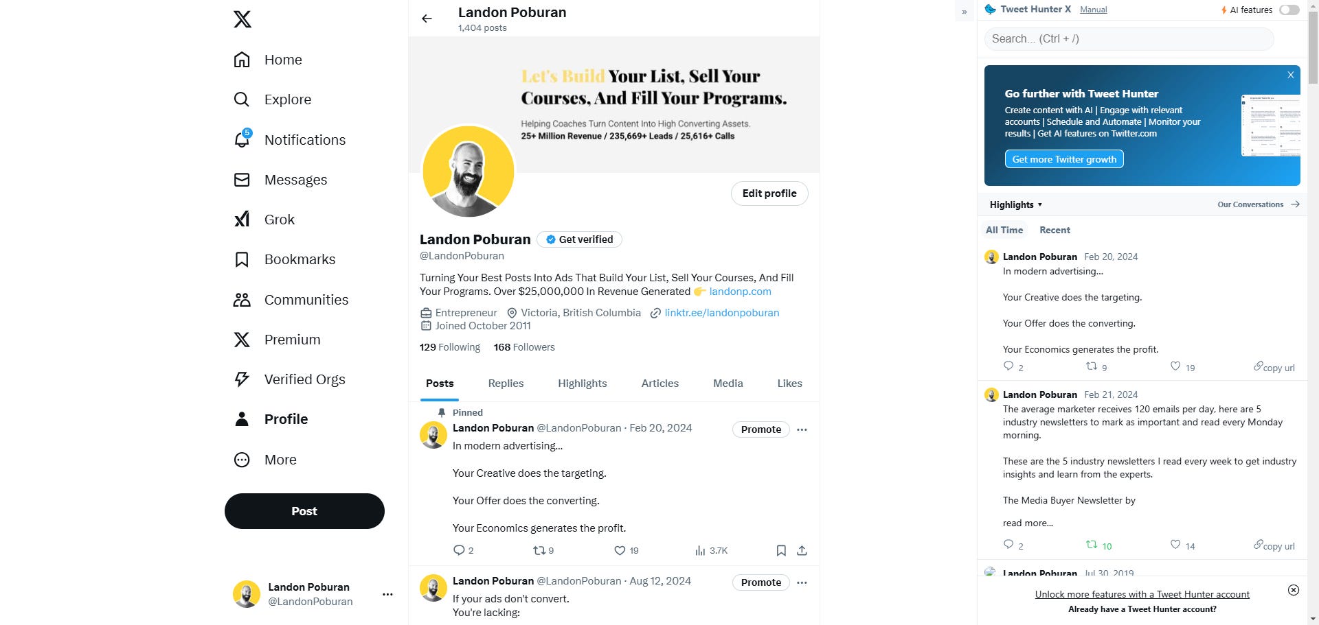Image resolution: width=1319 pixels, height=625 pixels.
Task: Open account menu dots beside @LandonPoburan
Action: pyautogui.click(x=387, y=594)
